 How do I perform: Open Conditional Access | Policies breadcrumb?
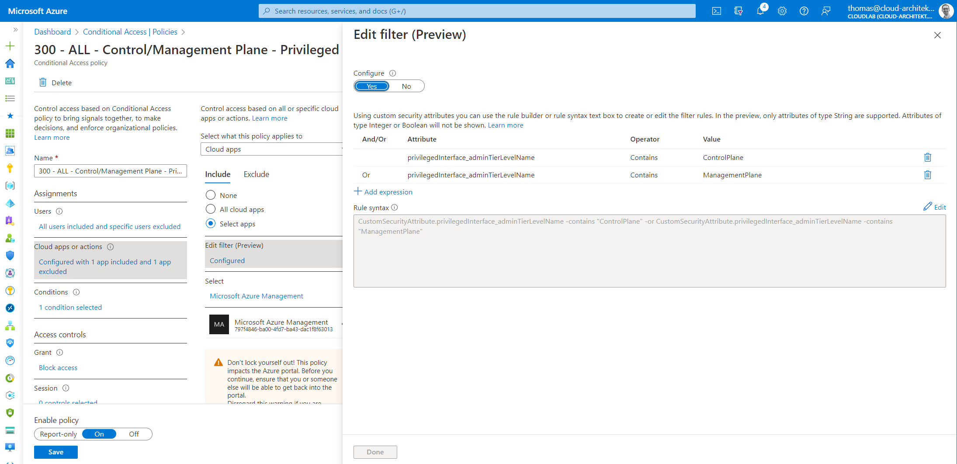130,32
